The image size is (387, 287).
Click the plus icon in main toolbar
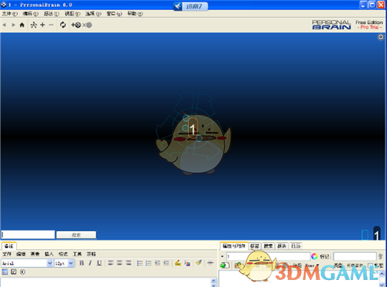pyautogui.click(x=43, y=25)
